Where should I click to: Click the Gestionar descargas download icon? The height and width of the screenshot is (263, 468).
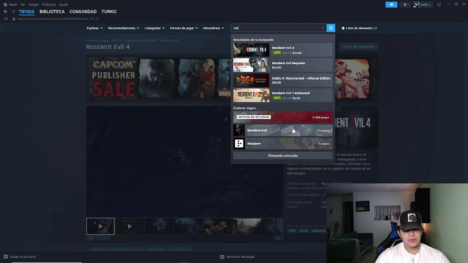[222, 257]
